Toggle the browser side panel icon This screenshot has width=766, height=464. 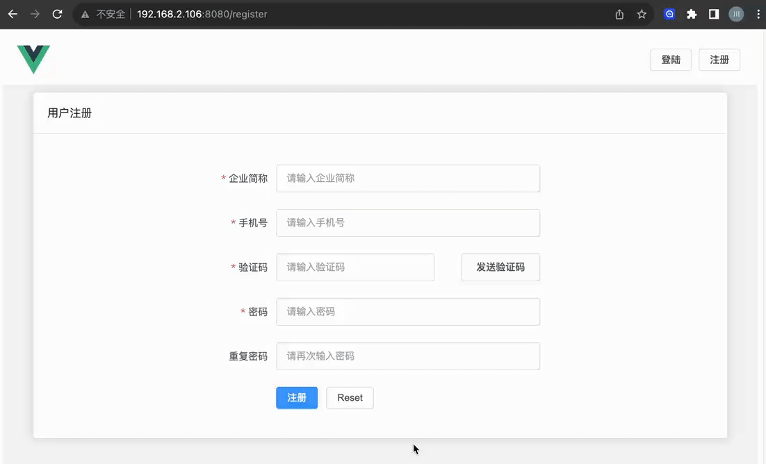click(x=714, y=14)
